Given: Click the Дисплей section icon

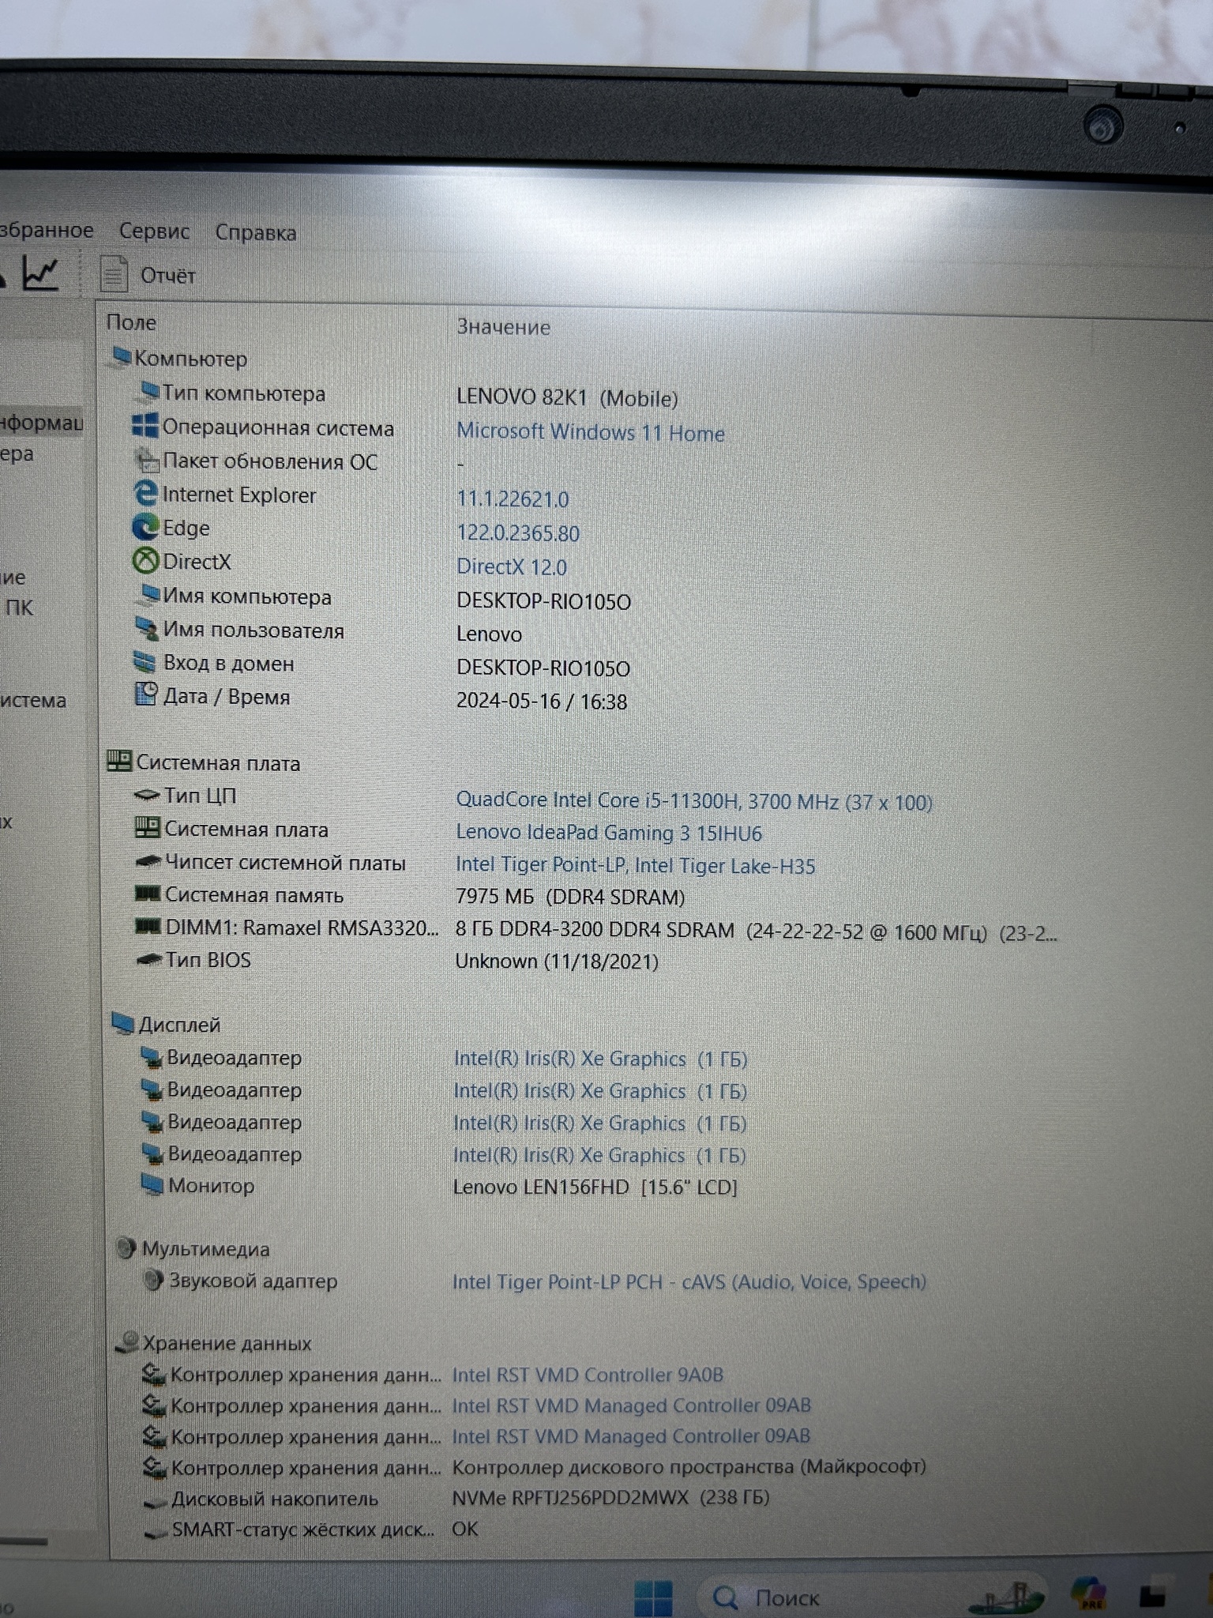Looking at the screenshot, I should point(122,1024).
